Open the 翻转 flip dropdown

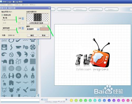tap(38, 29)
